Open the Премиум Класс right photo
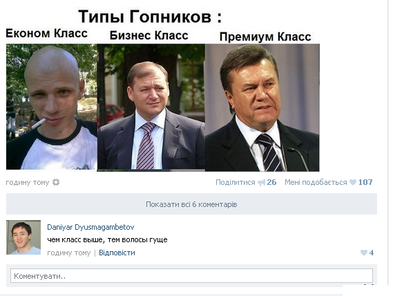The height and width of the screenshot is (296, 393). pyautogui.click(x=262, y=108)
